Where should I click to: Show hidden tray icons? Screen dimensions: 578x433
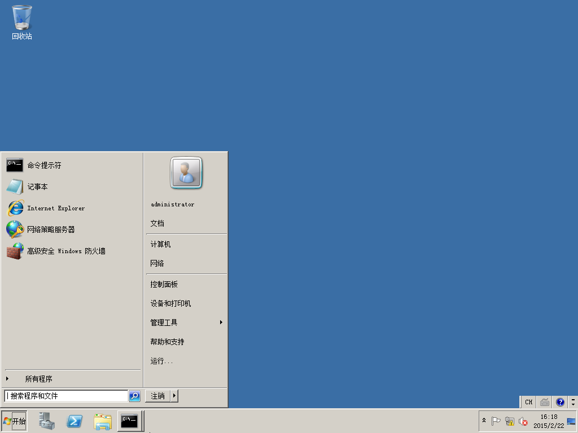pos(484,421)
